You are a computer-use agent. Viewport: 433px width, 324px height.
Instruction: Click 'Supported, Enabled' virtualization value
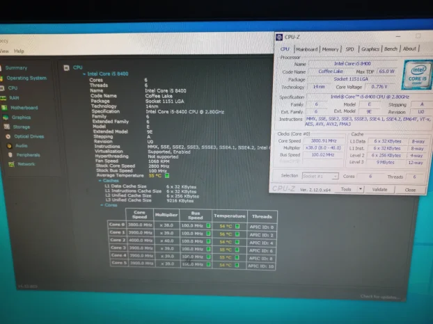pyautogui.click(x=169, y=152)
